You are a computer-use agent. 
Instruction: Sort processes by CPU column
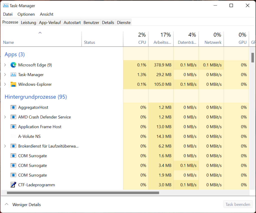136,39
